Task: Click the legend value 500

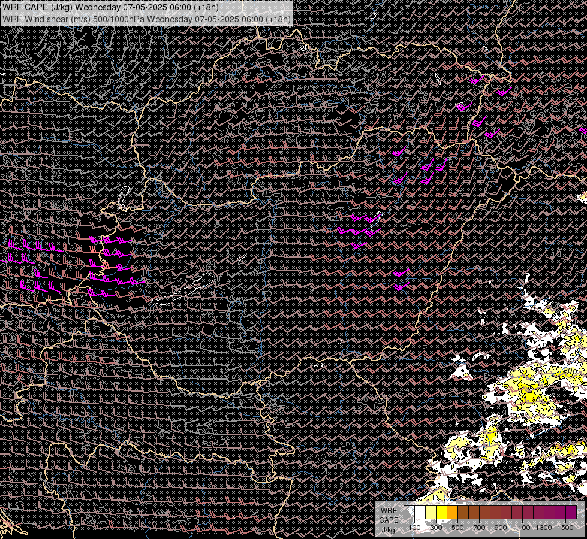Action: (x=457, y=528)
